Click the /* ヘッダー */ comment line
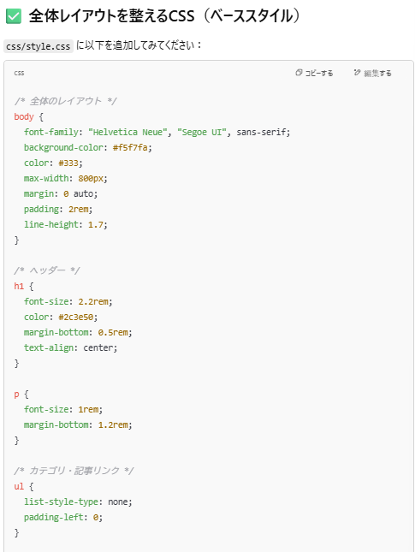This screenshot has width=415, height=552. (x=47, y=270)
